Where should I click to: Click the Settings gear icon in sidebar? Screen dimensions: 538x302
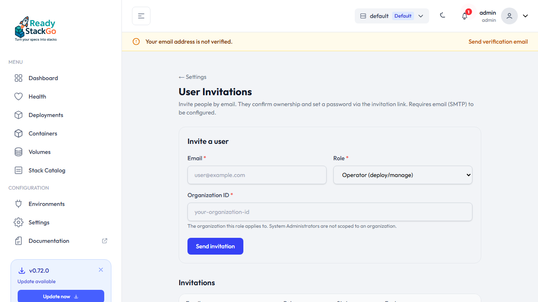click(x=18, y=222)
